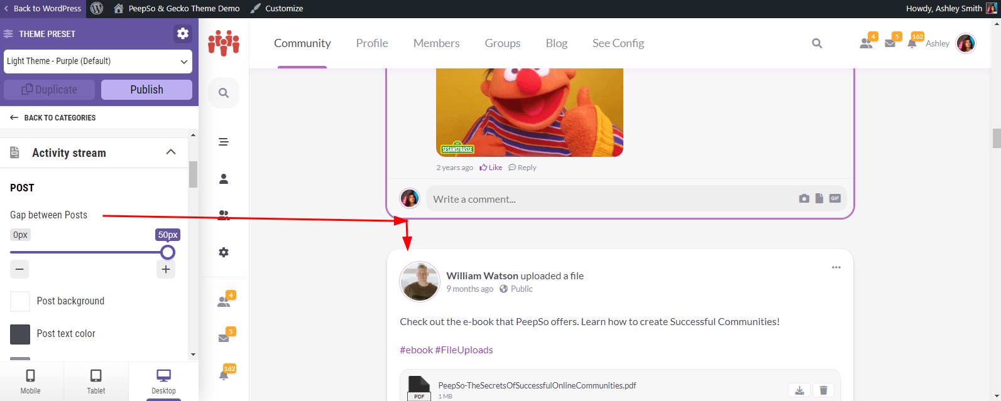1001x401 pixels.
Task: Open notifications bell in top header
Action: 912,43
